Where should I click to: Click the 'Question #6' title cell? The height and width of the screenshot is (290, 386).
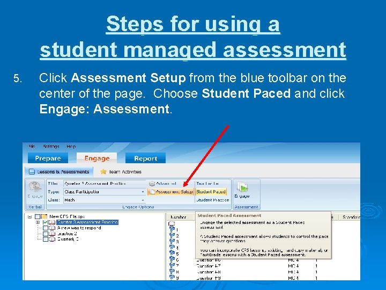(x=209, y=260)
